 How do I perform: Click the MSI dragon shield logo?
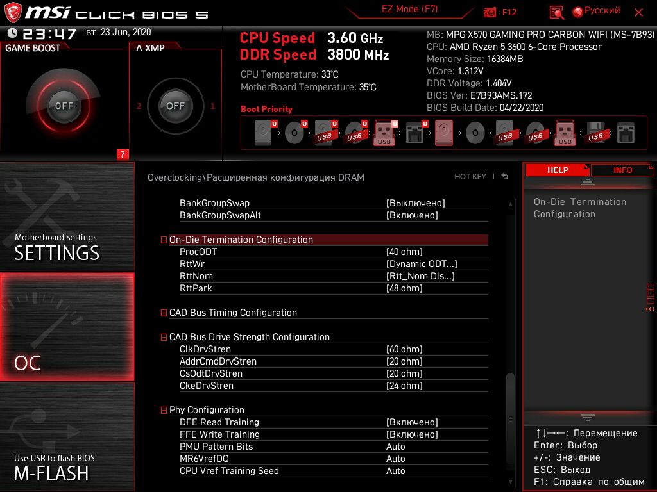[13, 12]
